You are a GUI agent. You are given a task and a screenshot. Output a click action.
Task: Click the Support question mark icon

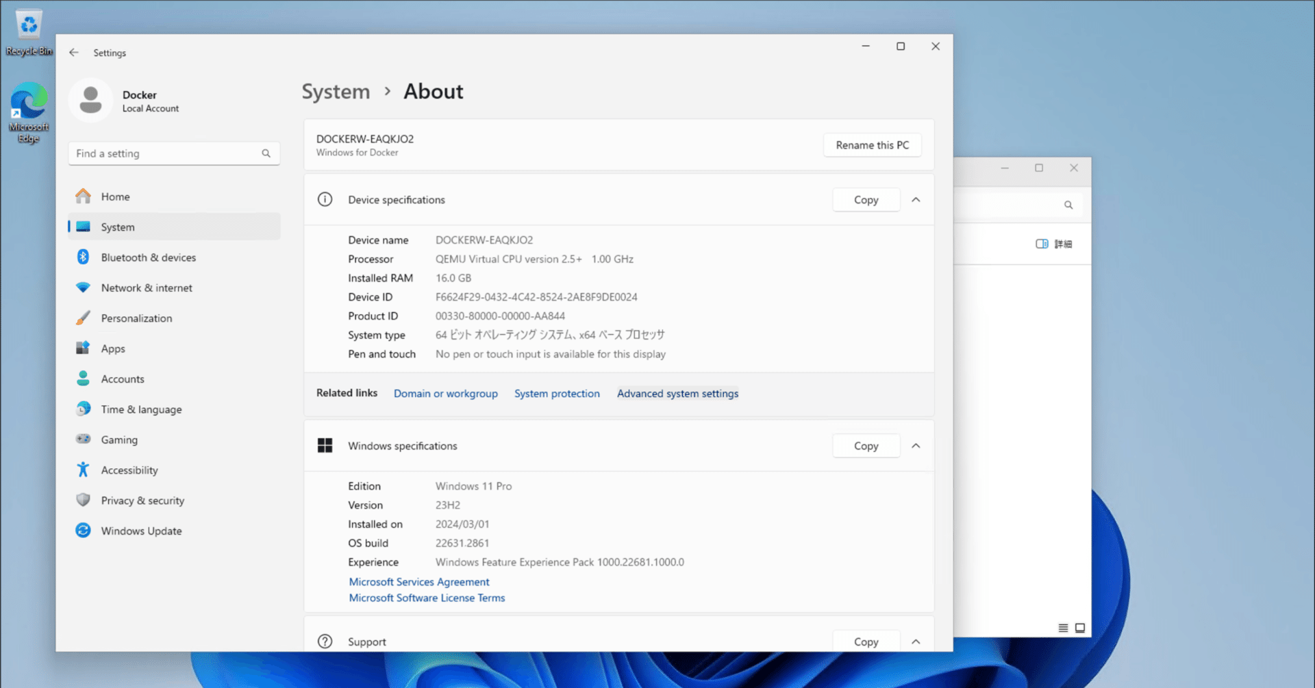[325, 641]
